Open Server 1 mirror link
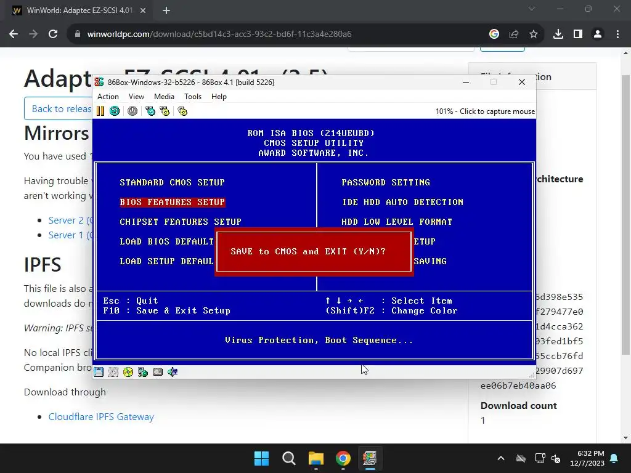The image size is (631, 473). [70, 235]
